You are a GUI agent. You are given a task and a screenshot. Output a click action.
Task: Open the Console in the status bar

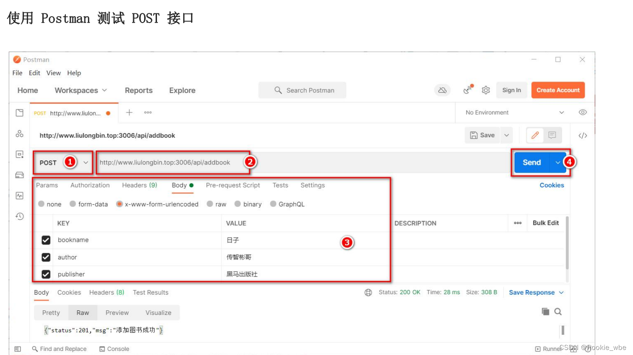point(114,349)
